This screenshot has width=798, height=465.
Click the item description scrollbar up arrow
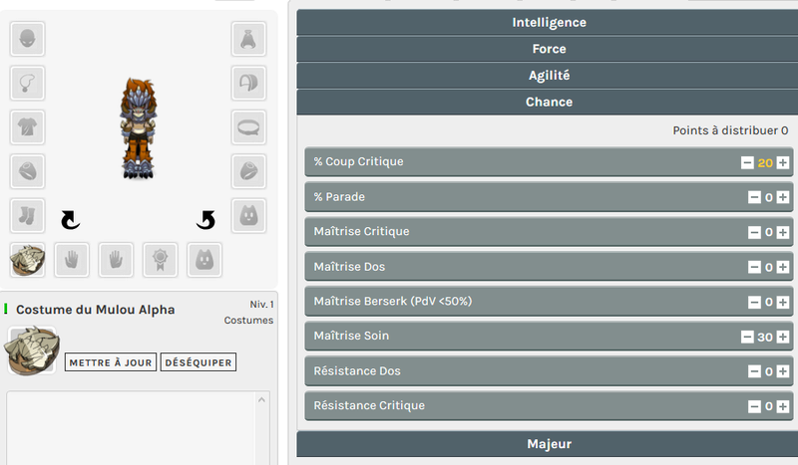click(261, 400)
